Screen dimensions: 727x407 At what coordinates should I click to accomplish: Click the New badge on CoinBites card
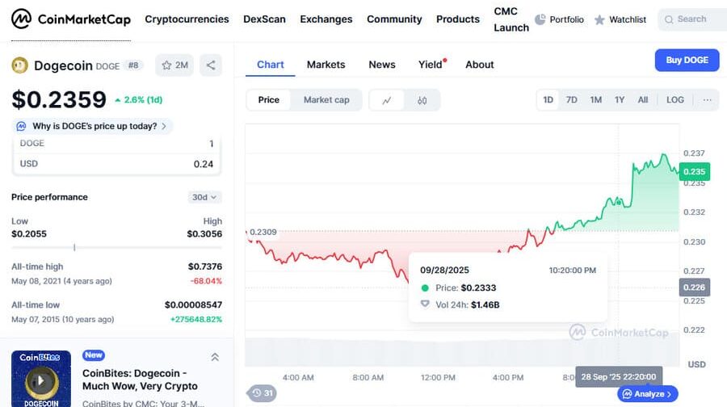(x=94, y=355)
